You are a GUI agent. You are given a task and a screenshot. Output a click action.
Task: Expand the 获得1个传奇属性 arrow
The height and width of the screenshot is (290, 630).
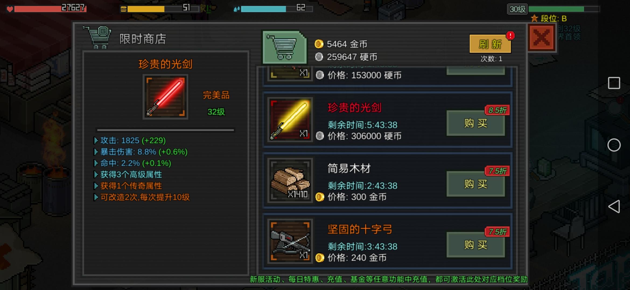pyautogui.click(x=96, y=186)
